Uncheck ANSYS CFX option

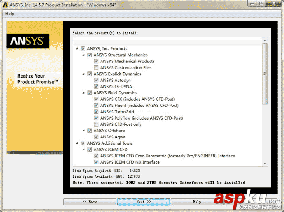(x=96, y=99)
